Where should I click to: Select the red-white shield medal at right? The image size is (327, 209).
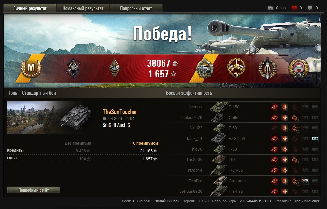(298, 68)
